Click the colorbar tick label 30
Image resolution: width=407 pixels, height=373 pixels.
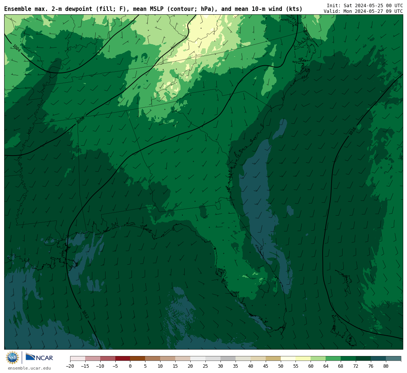click(x=220, y=366)
